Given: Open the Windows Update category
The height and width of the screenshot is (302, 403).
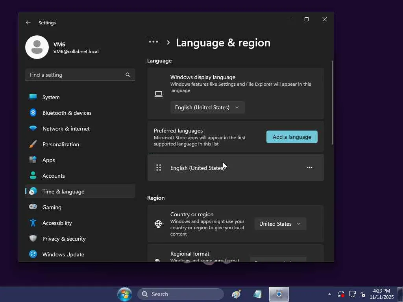Looking at the screenshot, I should pos(80,254).
